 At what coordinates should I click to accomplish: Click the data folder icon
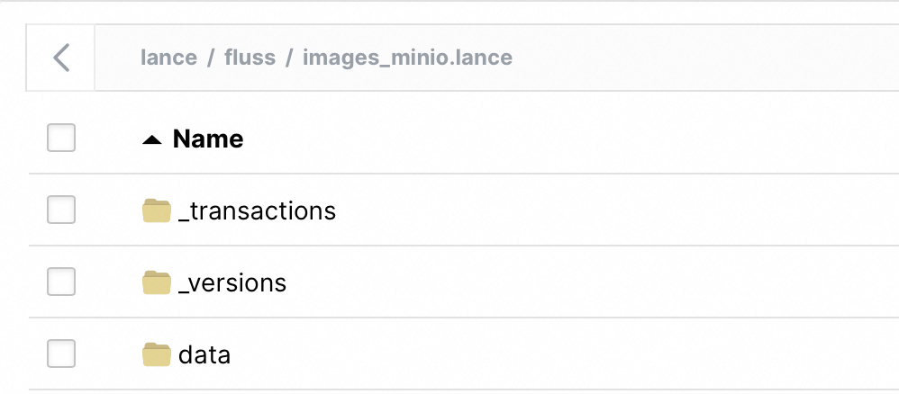click(157, 354)
